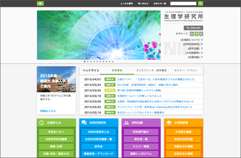Click the 所長あいさつ button

pyautogui.click(x=56, y=132)
